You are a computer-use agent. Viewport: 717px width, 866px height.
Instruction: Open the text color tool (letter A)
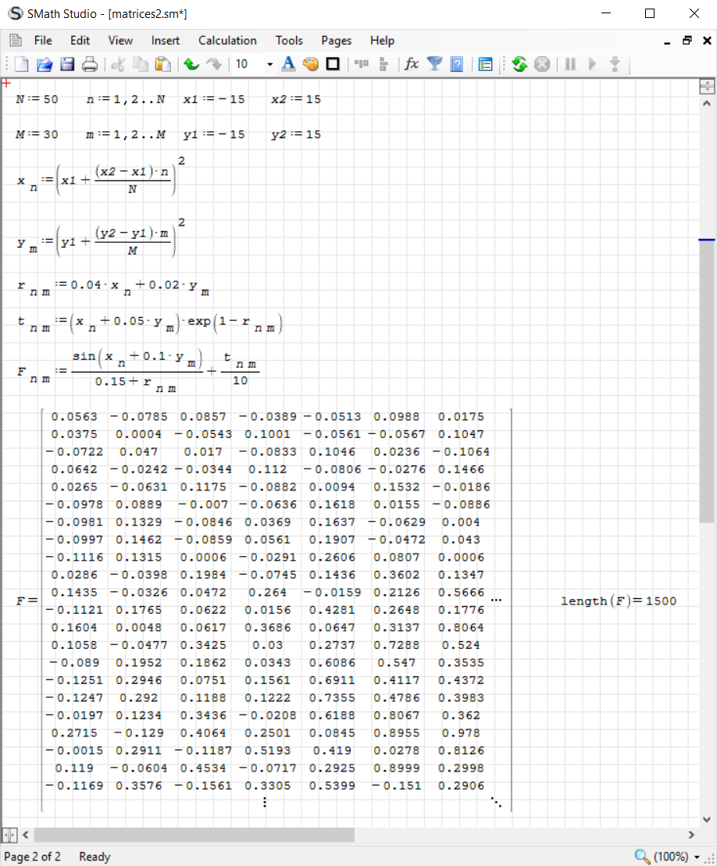tap(288, 65)
